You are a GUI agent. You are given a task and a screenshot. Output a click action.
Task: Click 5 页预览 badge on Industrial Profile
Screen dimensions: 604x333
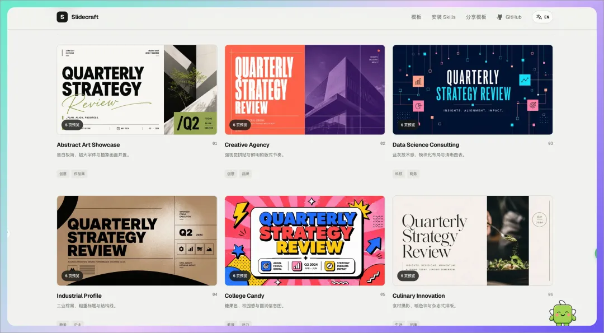pyautogui.click(x=72, y=276)
